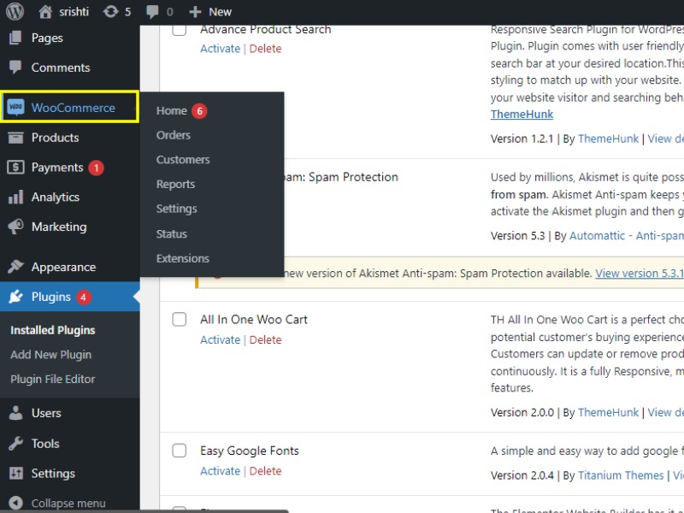Open ThemeHunk author link for Version 2.0.0
Image resolution: width=684 pixels, height=513 pixels.
click(x=608, y=412)
